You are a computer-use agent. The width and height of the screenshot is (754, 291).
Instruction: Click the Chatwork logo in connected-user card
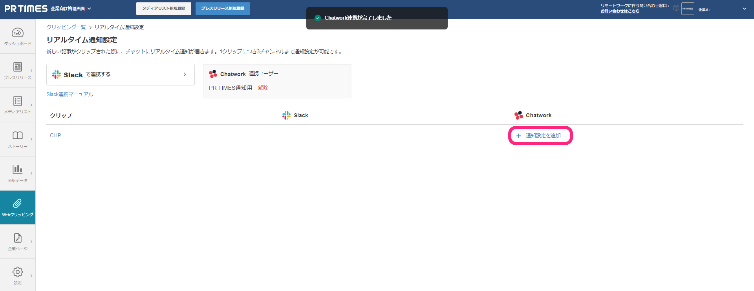[x=213, y=74]
